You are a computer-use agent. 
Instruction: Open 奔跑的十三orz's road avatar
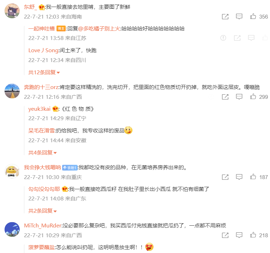click(x=12, y=91)
